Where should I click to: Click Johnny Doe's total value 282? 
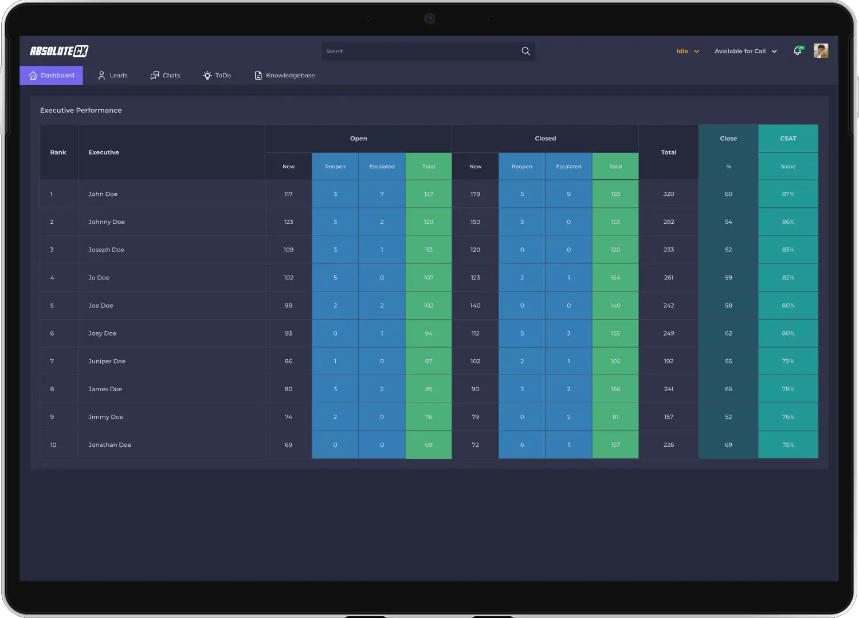(x=669, y=222)
